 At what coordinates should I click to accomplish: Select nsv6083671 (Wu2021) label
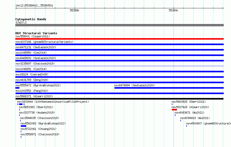189,113
